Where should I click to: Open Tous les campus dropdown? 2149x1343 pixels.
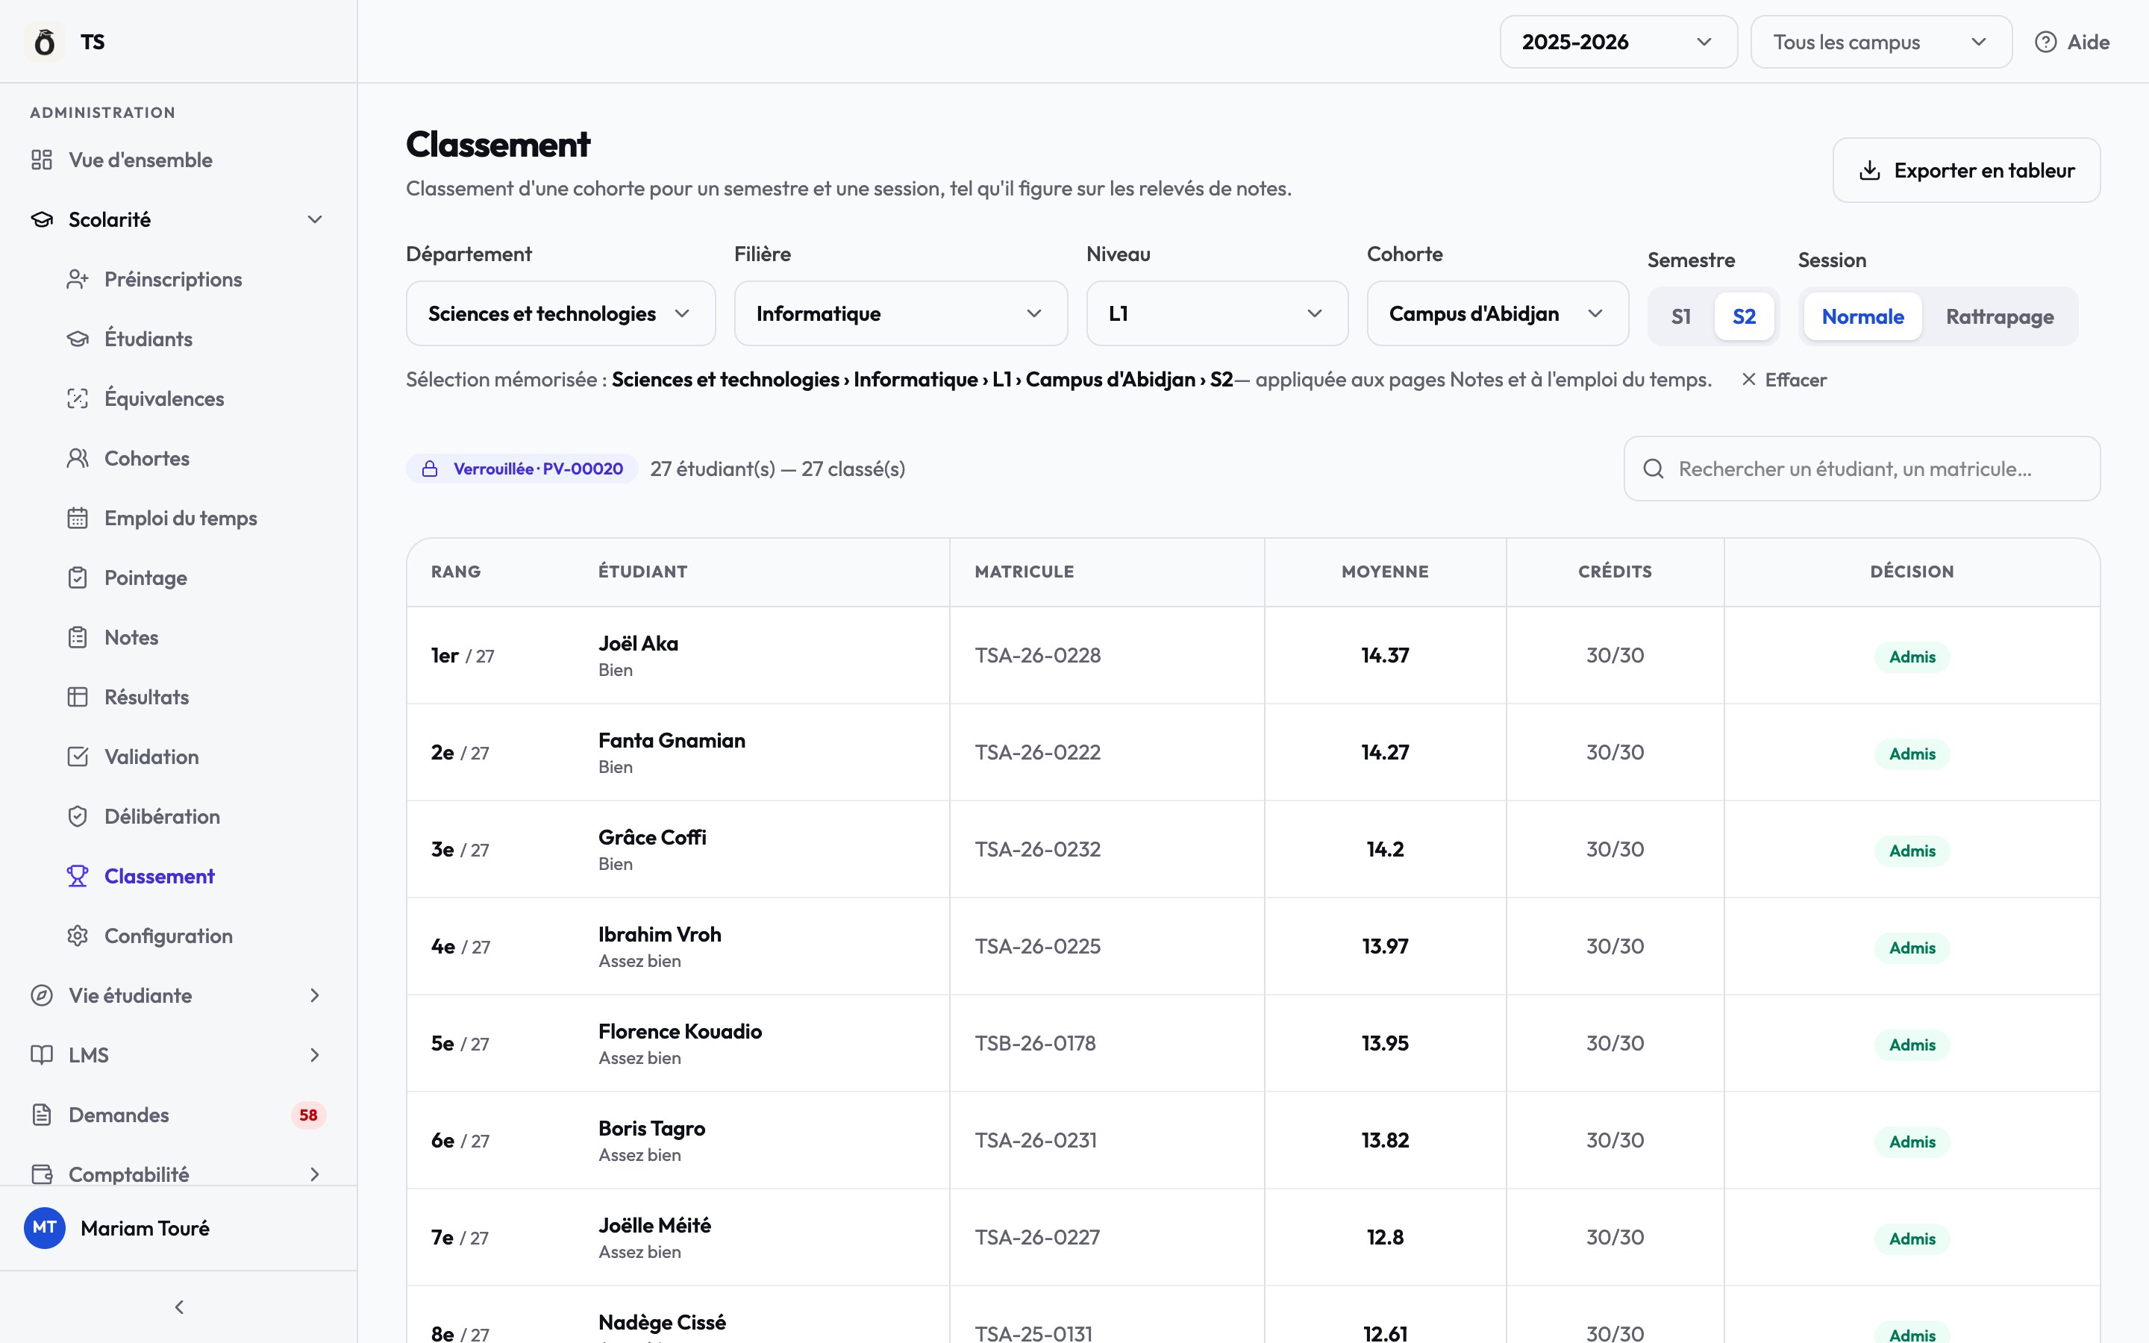(x=1881, y=42)
